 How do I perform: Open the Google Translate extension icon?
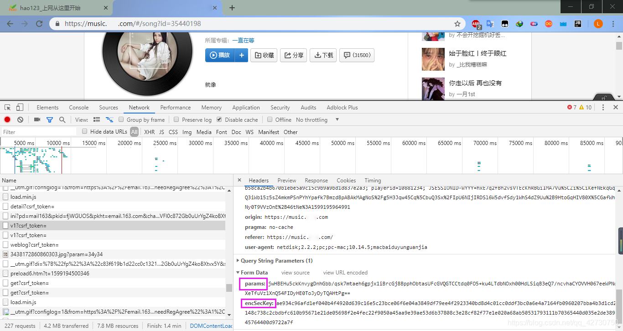click(x=490, y=24)
